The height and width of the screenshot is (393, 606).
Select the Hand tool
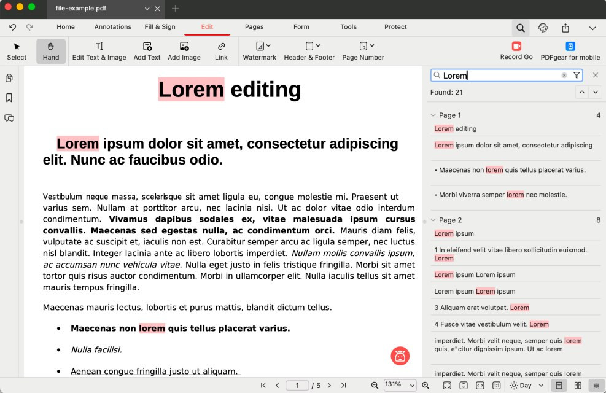(x=51, y=51)
